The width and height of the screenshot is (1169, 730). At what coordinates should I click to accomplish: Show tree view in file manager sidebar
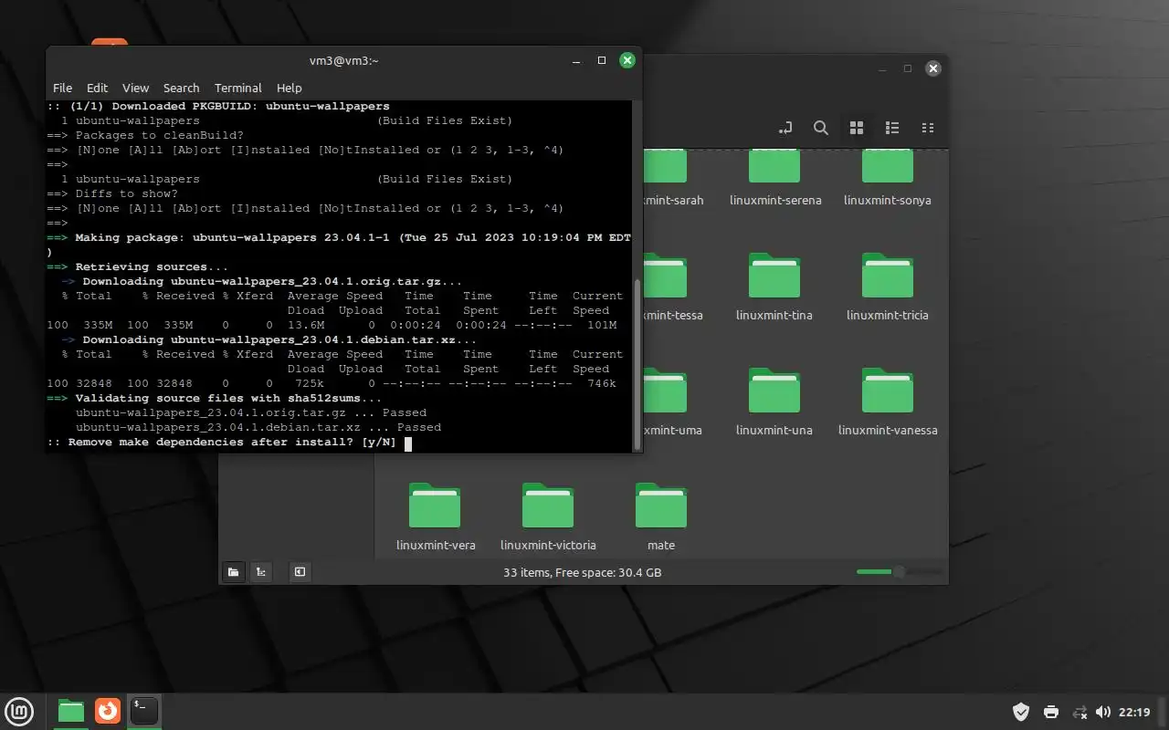261,572
